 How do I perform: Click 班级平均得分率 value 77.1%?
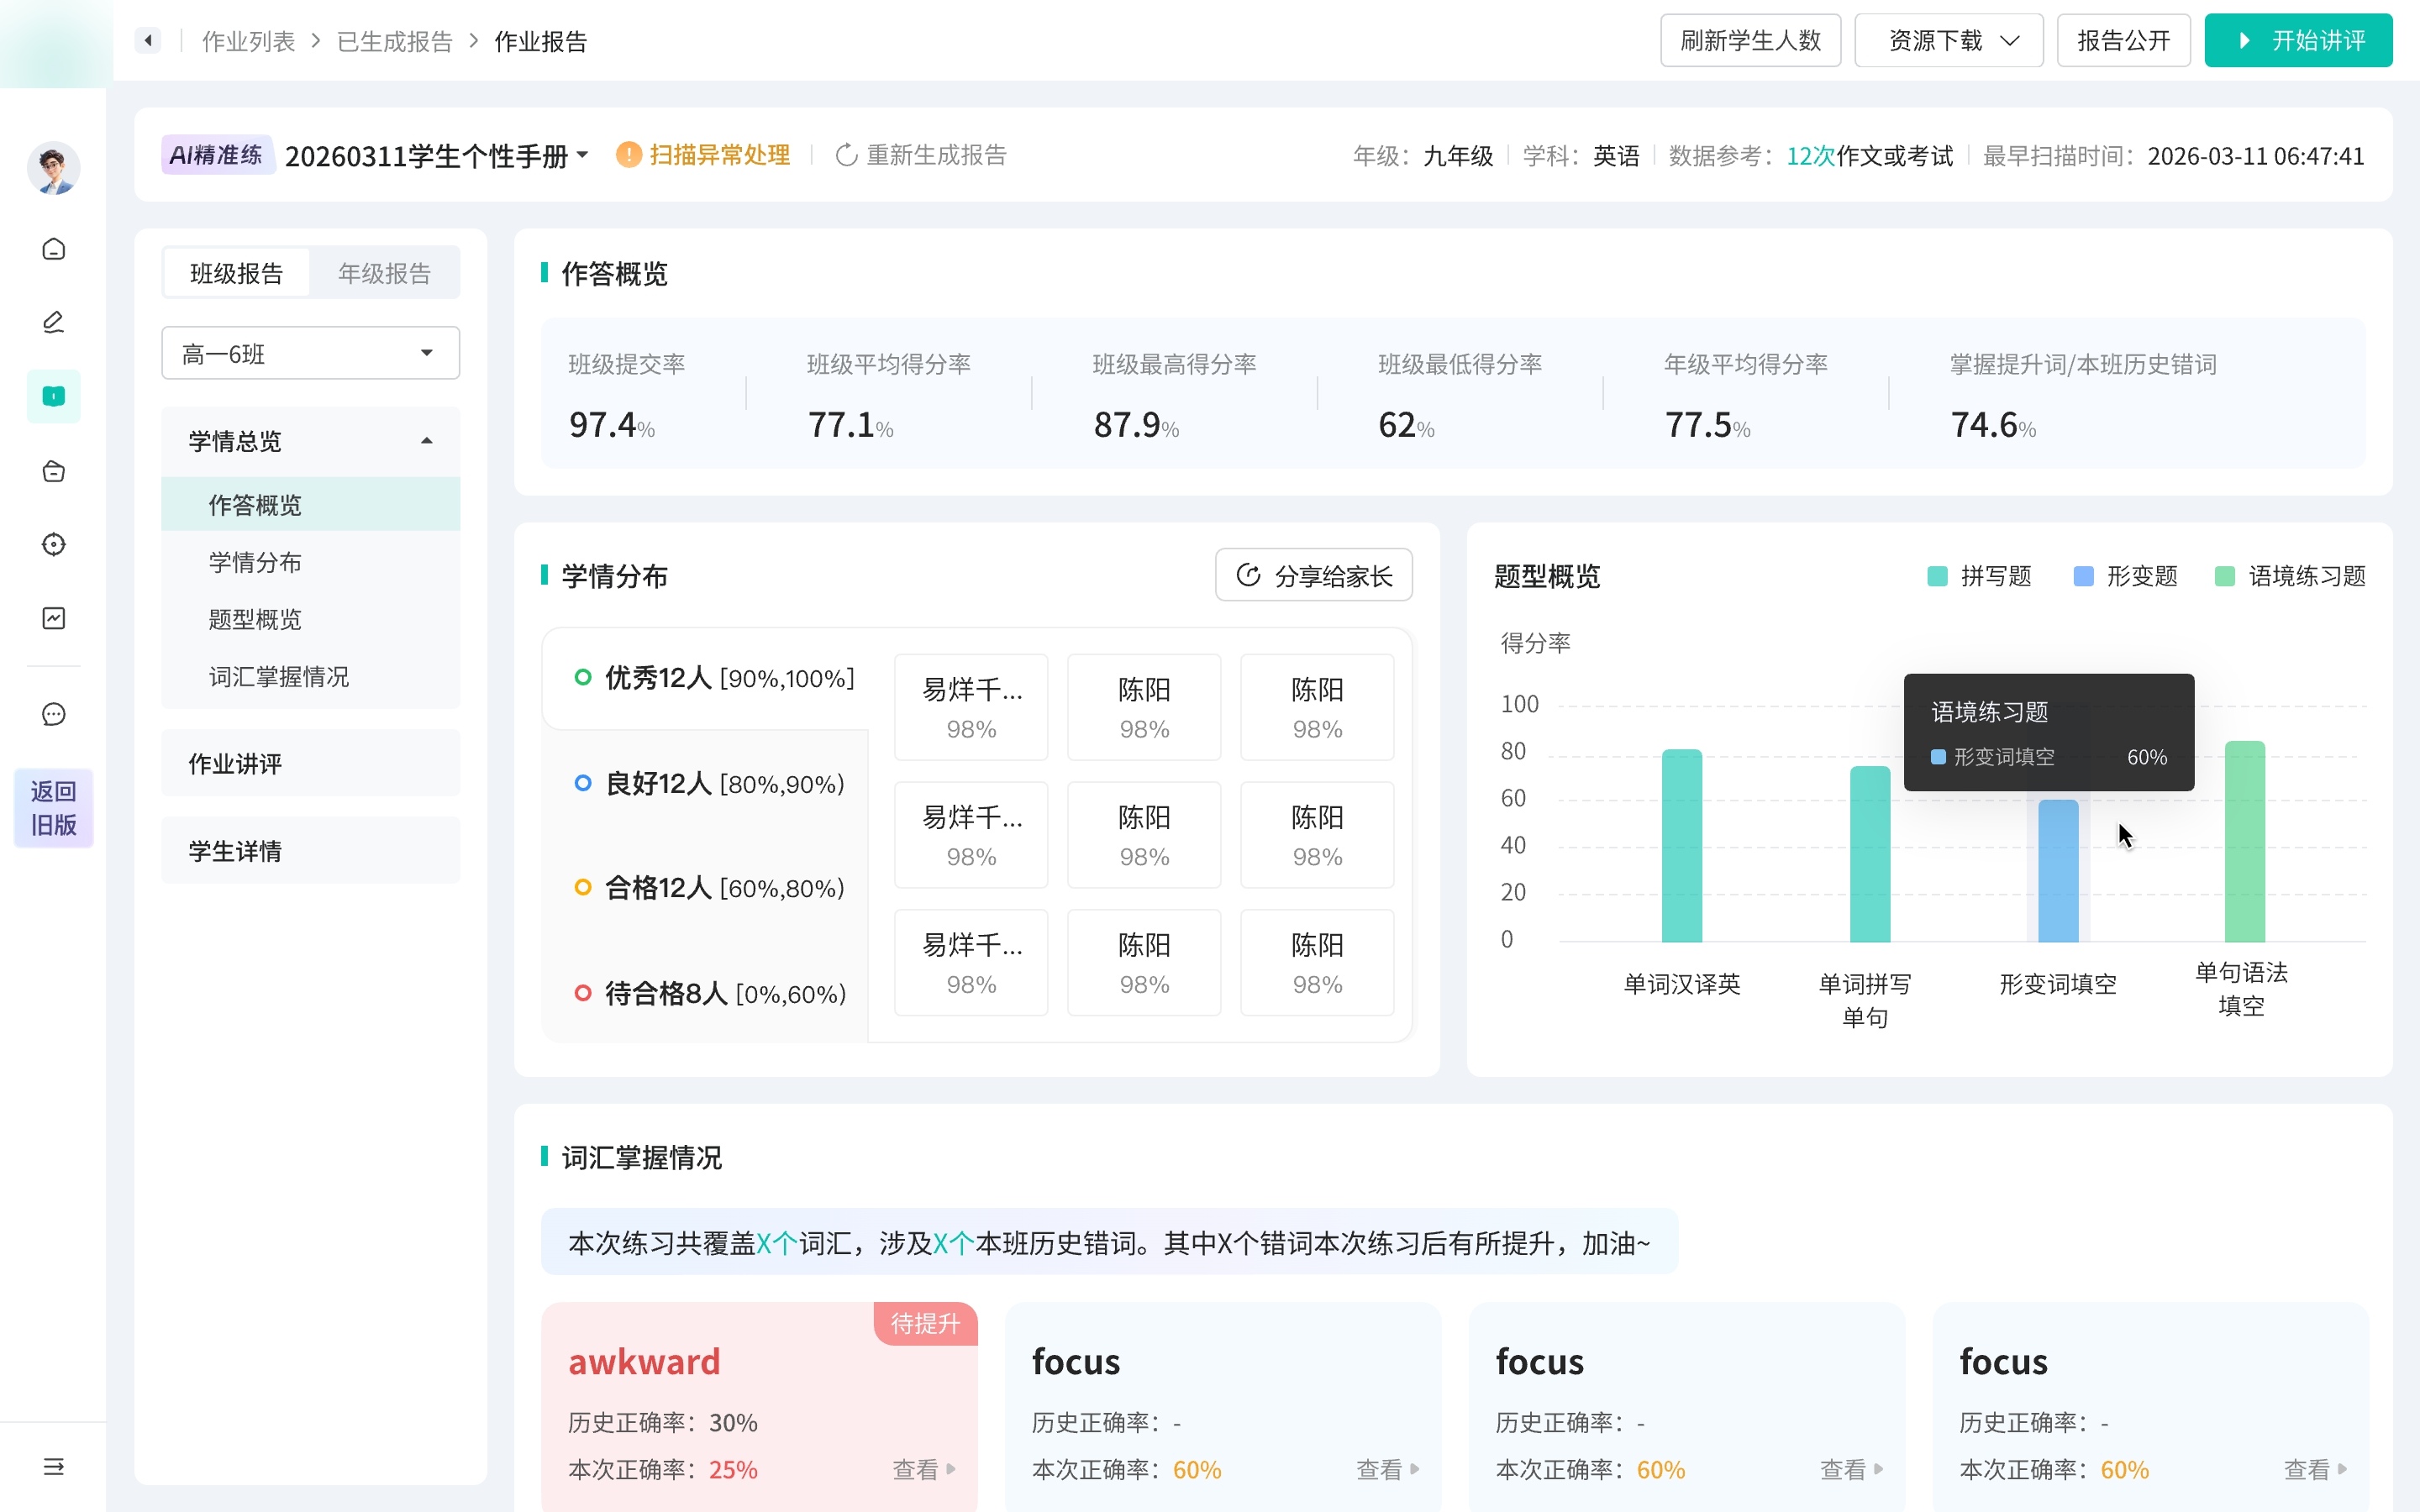tap(851, 425)
